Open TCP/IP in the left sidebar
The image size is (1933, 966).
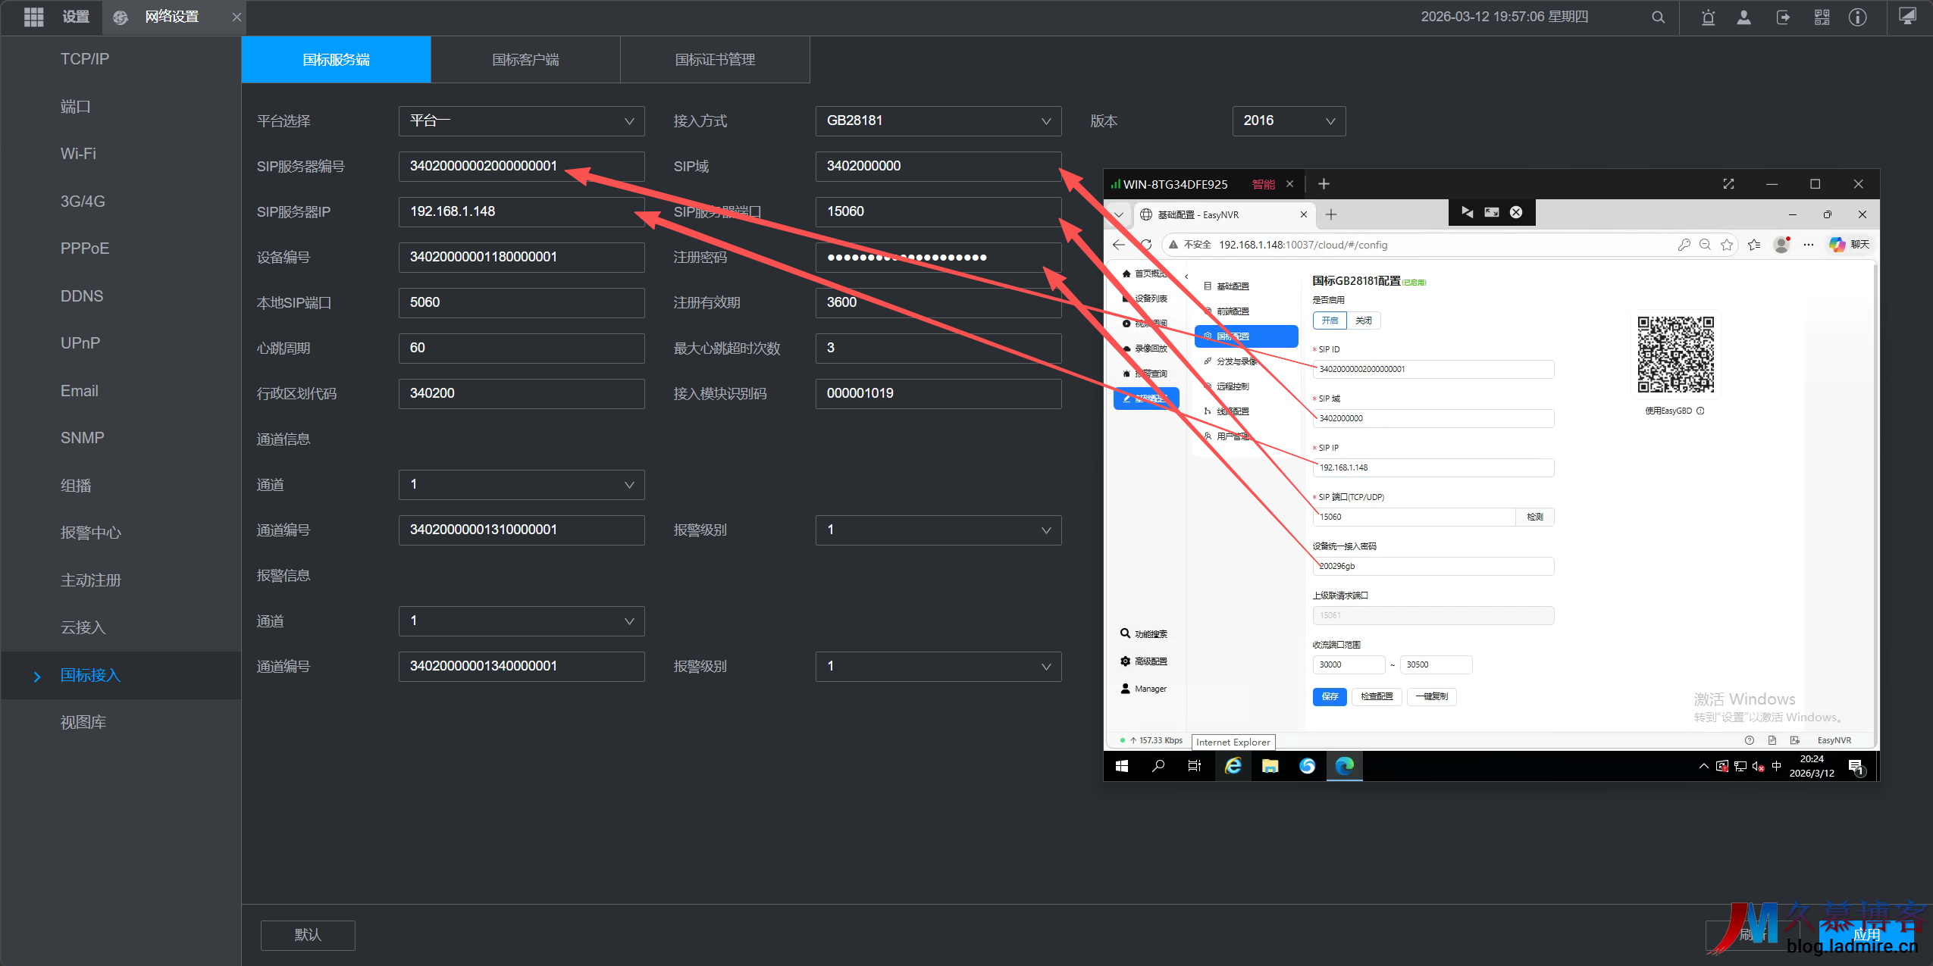pyautogui.click(x=85, y=59)
